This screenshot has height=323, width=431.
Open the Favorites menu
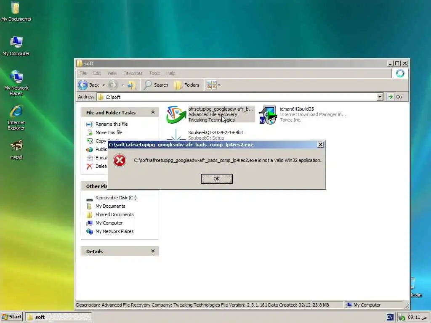133,73
